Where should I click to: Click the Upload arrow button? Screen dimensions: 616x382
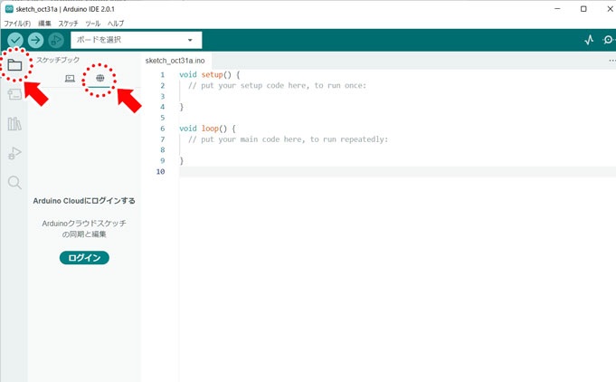pyautogui.click(x=36, y=40)
